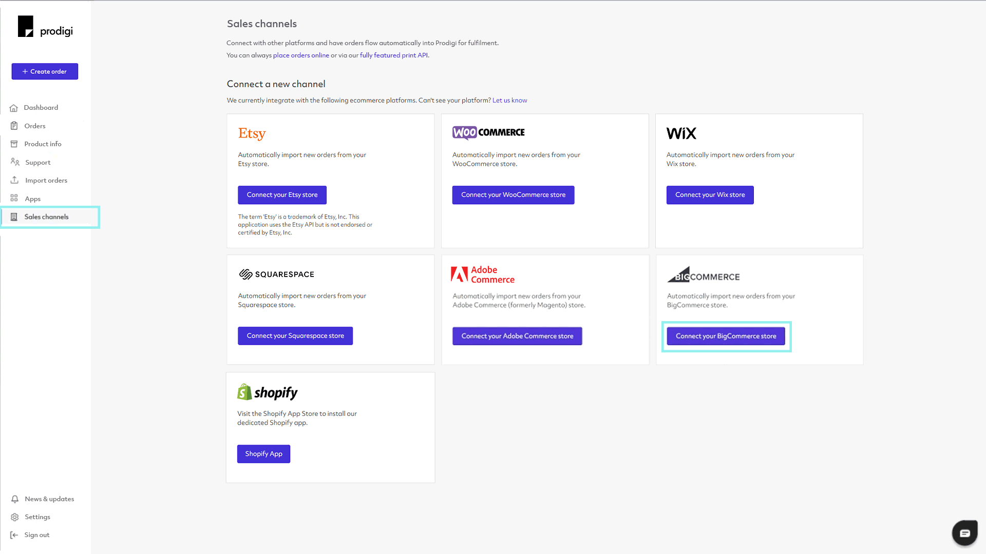Viewport: 986px width, 554px height.
Task: Click the Let us know link
Action: pyautogui.click(x=509, y=100)
